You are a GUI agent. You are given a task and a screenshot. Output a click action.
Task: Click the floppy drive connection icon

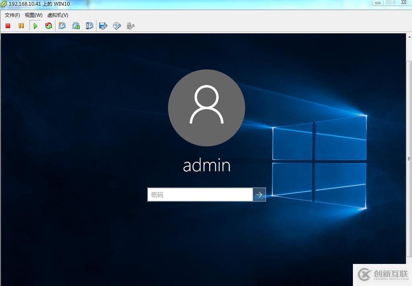tap(103, 26)
